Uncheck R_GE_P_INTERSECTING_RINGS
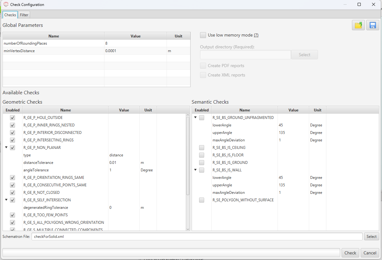 (13, 140)
